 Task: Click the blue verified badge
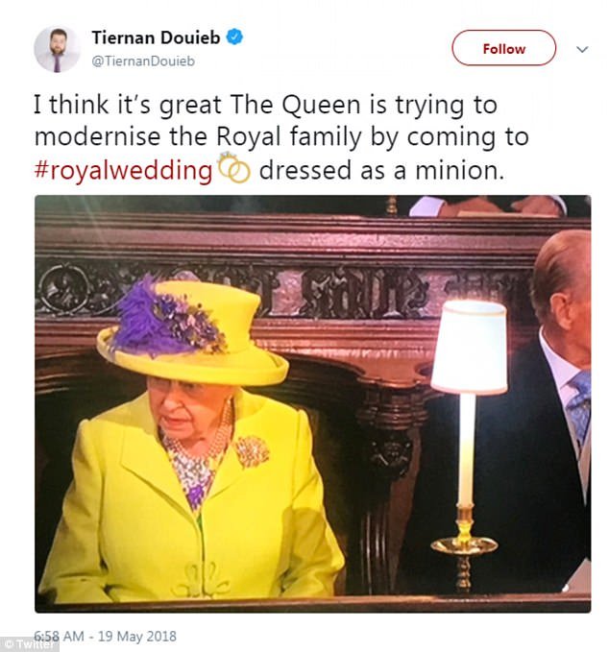[235, 37]
